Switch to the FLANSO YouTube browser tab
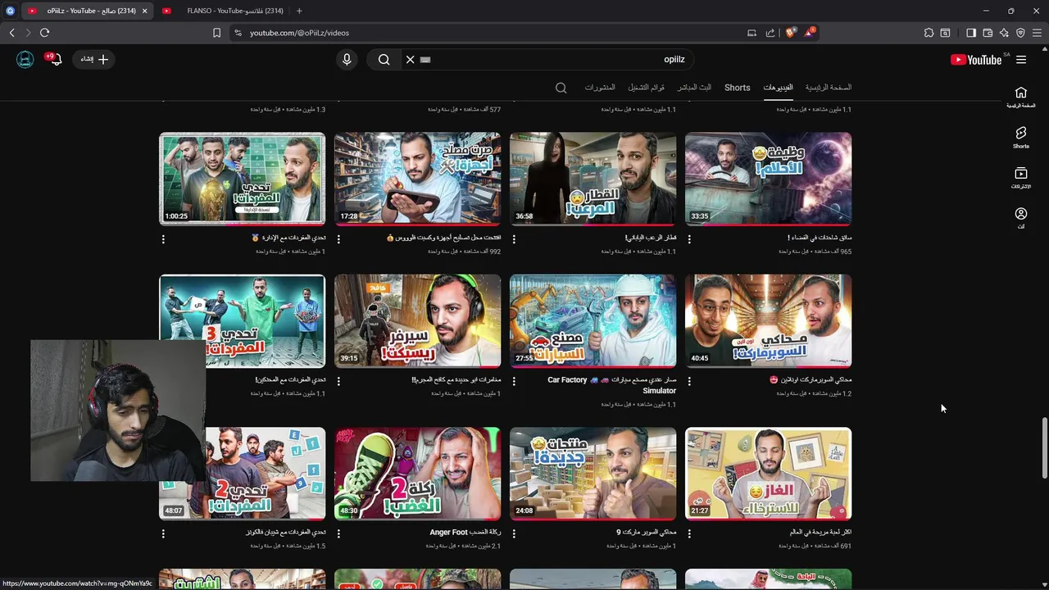Screen dimensions: 1049x590 coord(223,11)
